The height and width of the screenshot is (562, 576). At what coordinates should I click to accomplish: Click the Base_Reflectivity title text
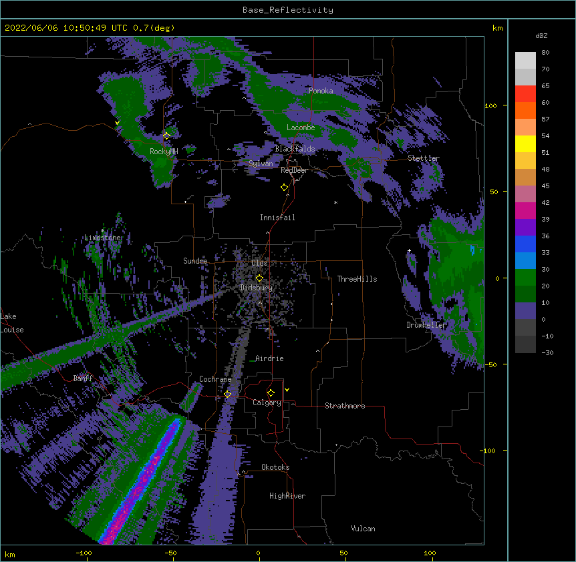point(288,10)
